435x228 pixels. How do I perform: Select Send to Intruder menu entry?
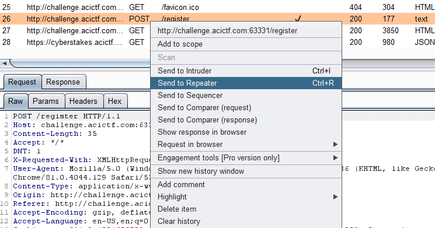point(246,71)
